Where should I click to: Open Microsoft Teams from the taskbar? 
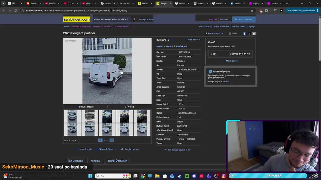209,176
